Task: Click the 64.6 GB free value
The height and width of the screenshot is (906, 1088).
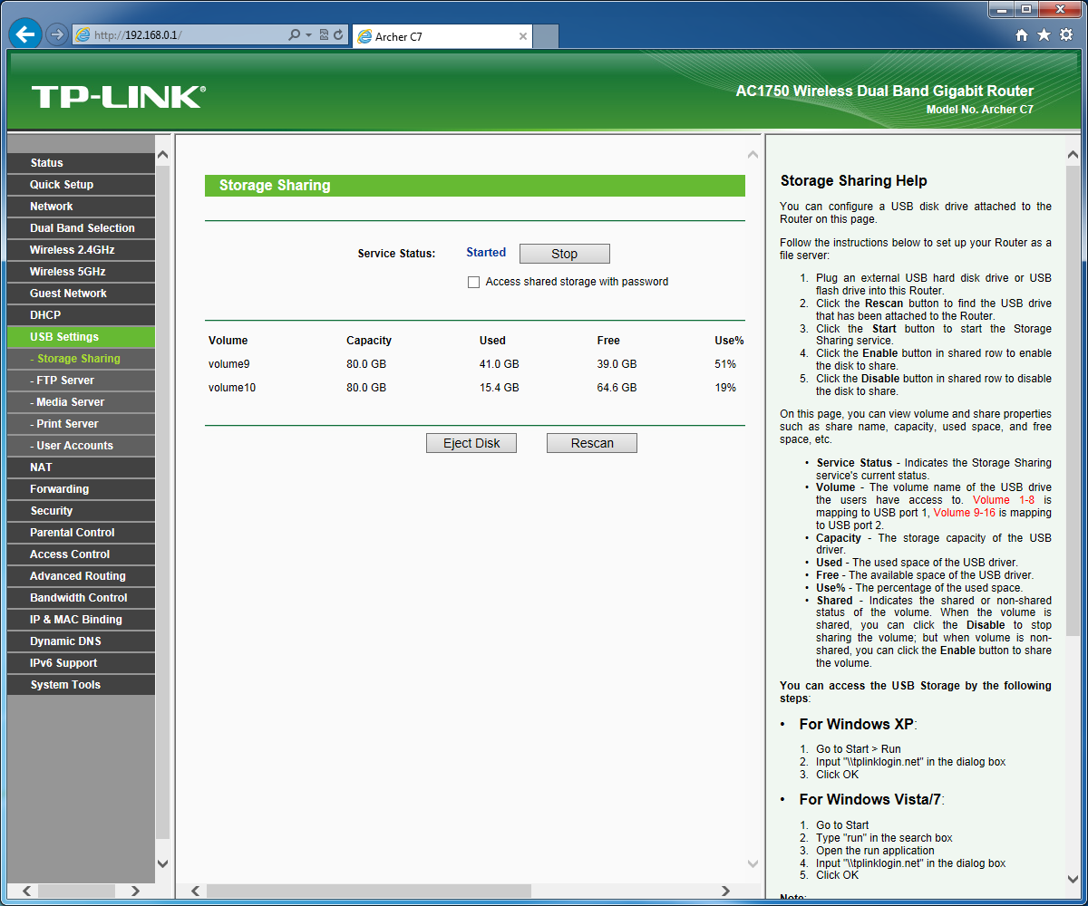Action: (617, 388)
